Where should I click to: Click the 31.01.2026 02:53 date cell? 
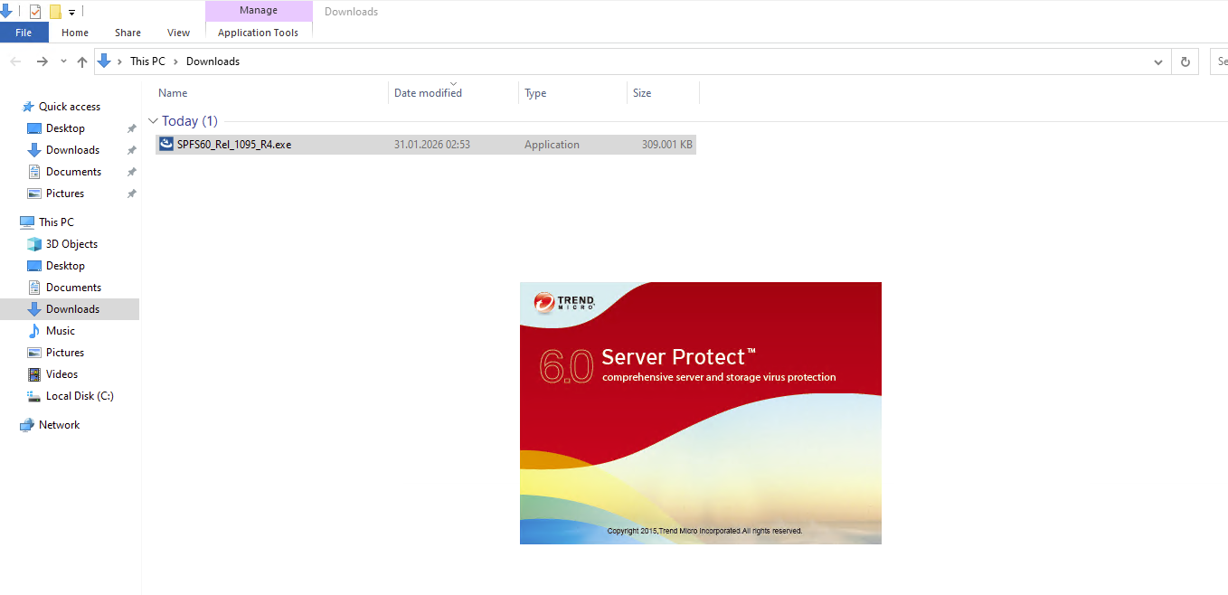point(432,145)
